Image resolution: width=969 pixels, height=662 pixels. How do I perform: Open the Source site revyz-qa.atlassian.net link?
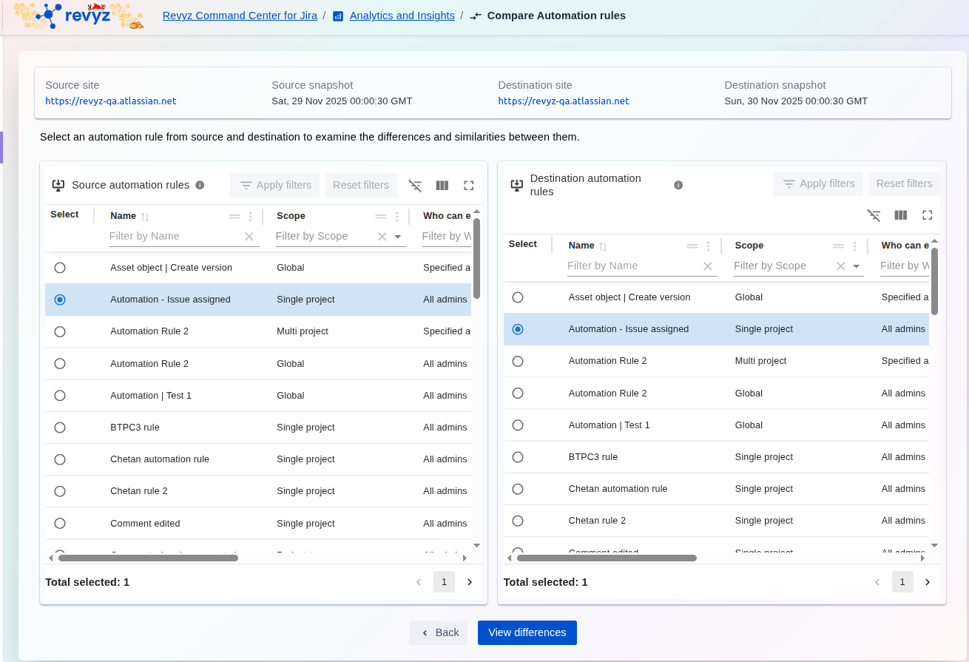[111, 101]
